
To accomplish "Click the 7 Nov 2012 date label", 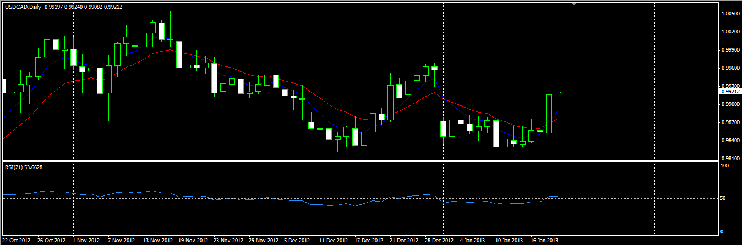I will (121, 241).
